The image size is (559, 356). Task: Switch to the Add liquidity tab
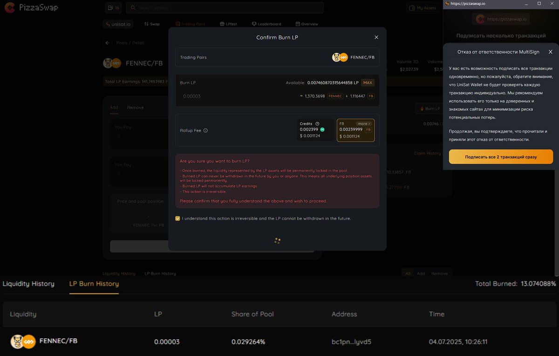pyautogui.click(x=114, y=108)
